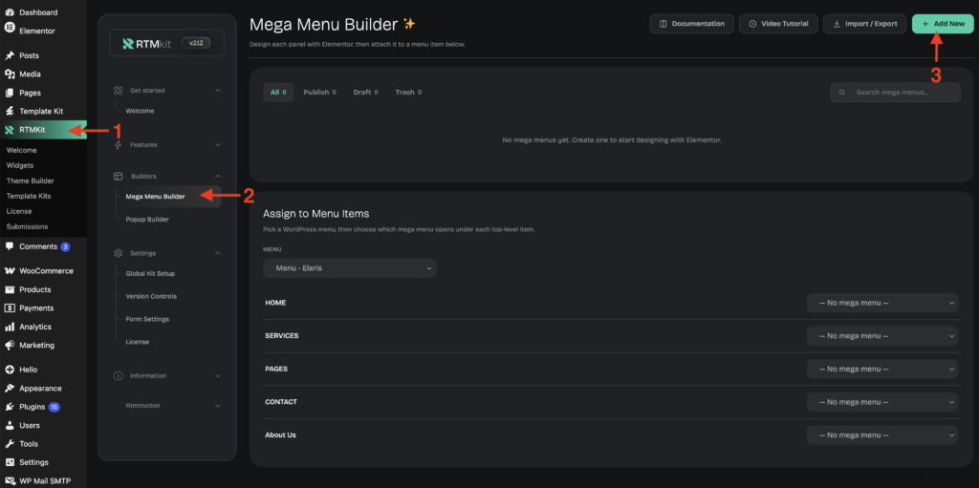Open the Media library icon
Screen dimensions: 979x488
coord(10,74)
